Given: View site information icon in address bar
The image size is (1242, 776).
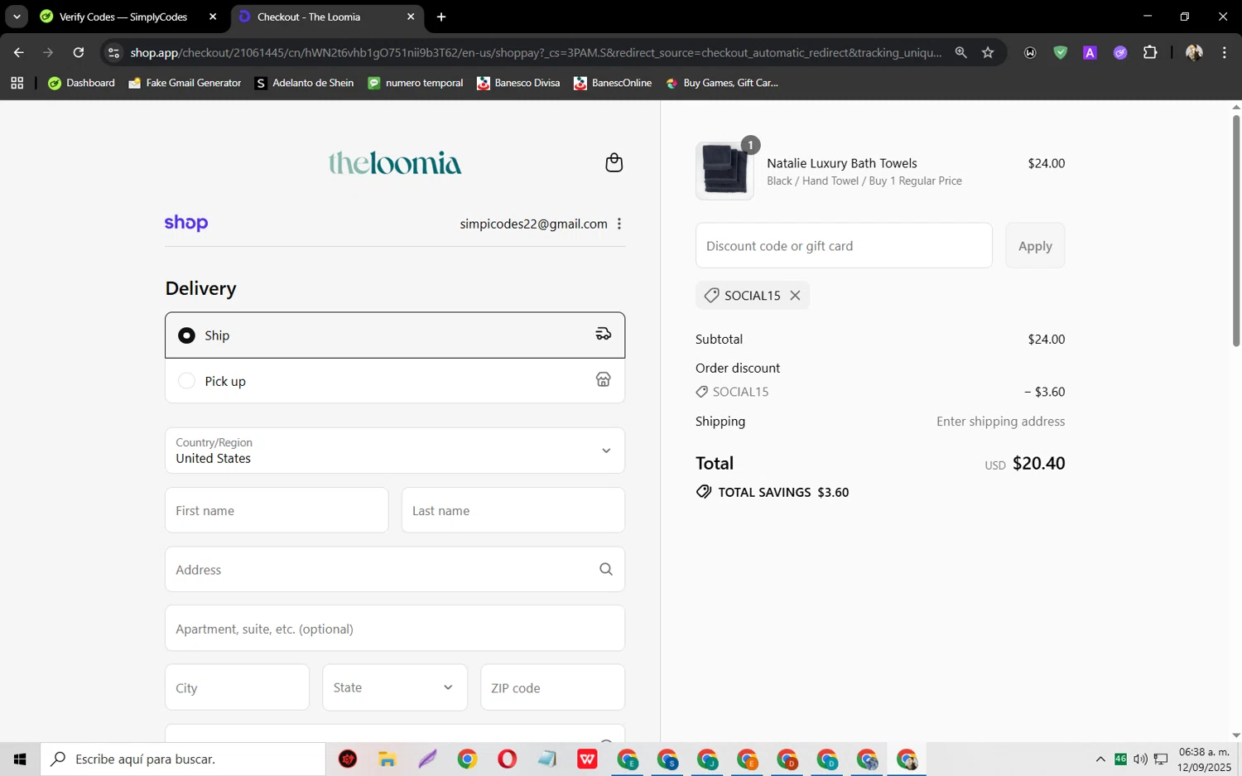Looking at the screenshot, I should click(113, 52).
